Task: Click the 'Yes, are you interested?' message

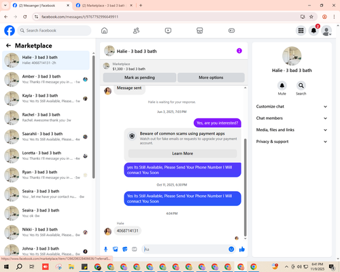Action: (x=217, y=123)
